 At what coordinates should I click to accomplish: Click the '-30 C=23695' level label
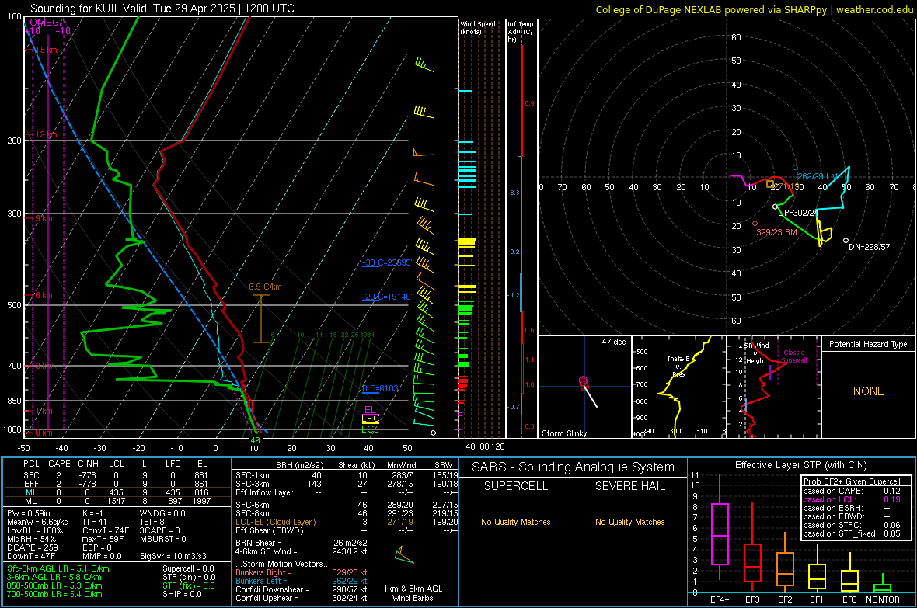386,262
